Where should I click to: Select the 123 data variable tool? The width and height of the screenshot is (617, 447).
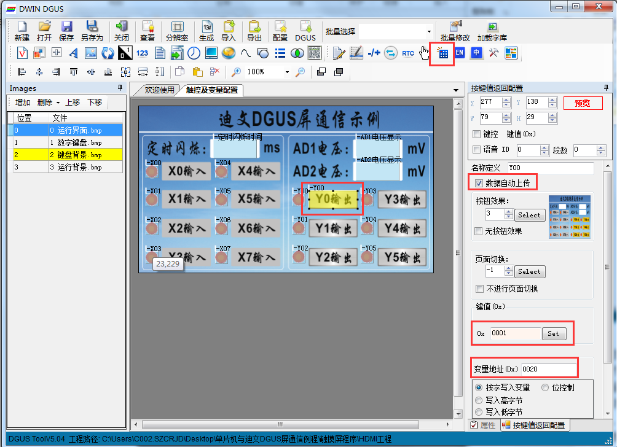tap(142, 53)
